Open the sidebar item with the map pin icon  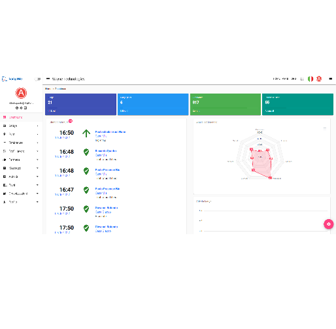click(x=21, y=134)
